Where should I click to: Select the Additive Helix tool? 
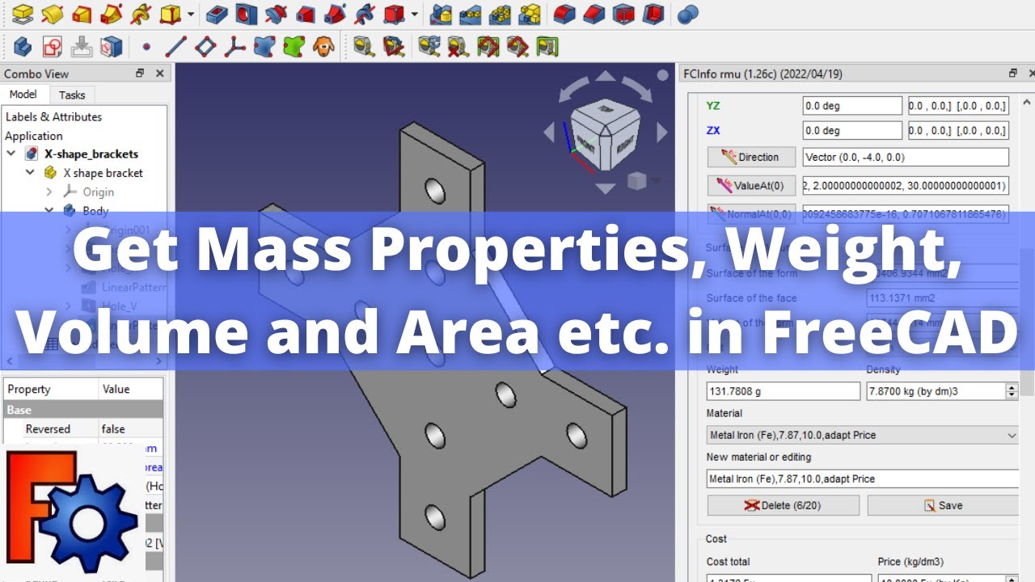tap(140, 14)
